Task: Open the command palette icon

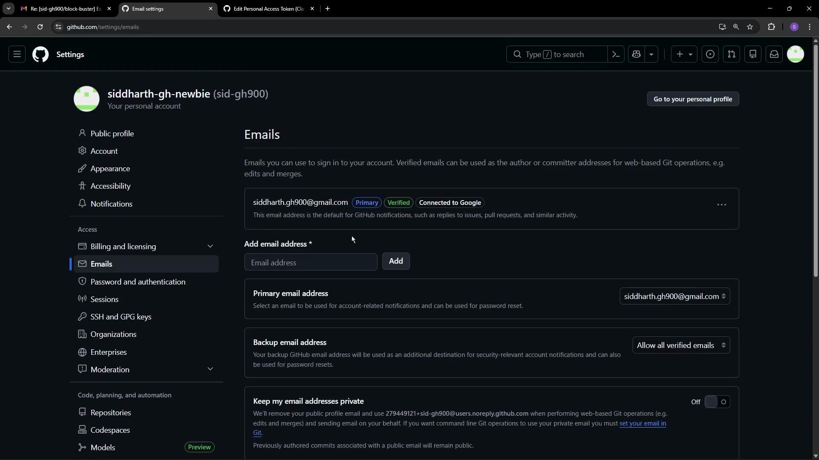Action: [616, 55]
